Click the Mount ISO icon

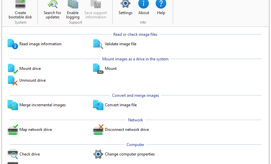click(98, 69)
